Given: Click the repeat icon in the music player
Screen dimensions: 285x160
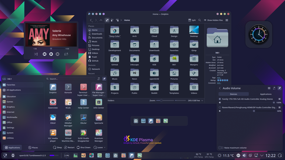Looking at the screenshot, I should pos(66,54).
